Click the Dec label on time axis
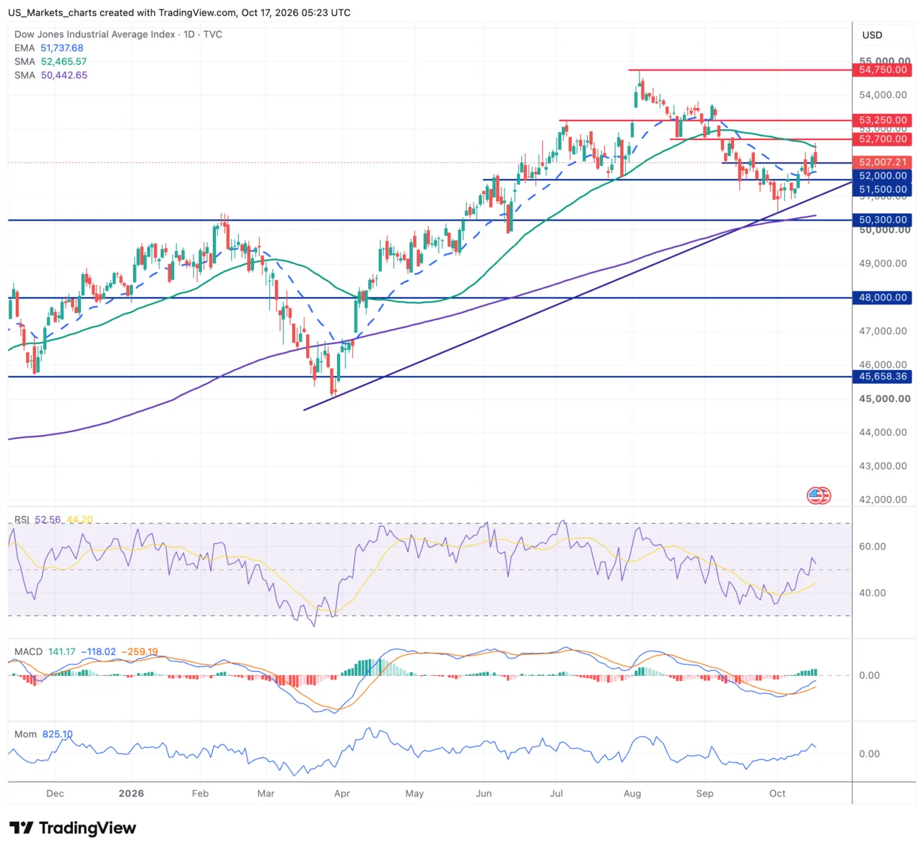The height and width of the screenshot is (852, 924). (55, 793)
